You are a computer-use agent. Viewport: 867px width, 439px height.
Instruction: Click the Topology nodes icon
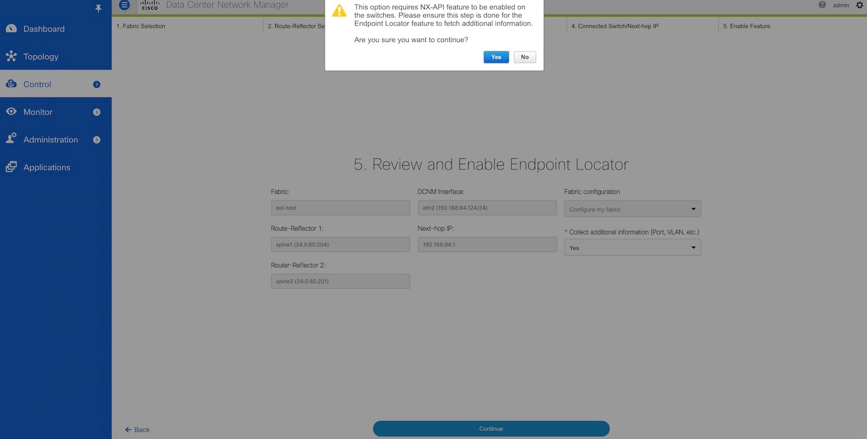(x=11, y=56)
